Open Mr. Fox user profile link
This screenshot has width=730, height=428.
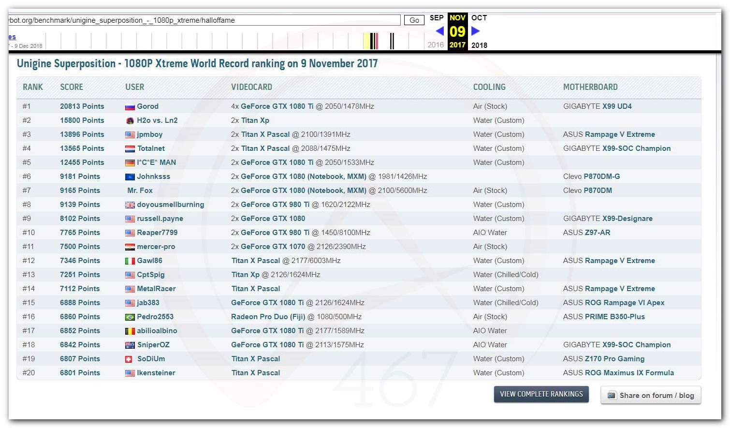click(x=140, y=191)
